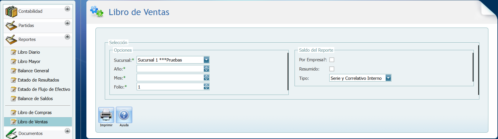Image resolution: width=498 pixels, height=139 pixels.
Task: Toggle the Resumido checkbox
Action: 332,69
